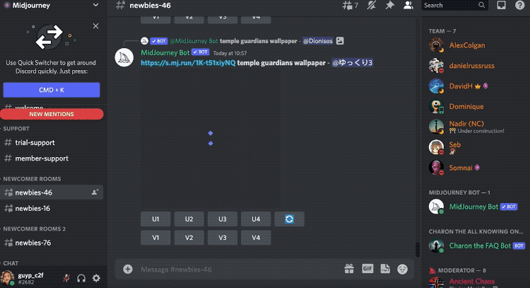Click the bottom-row V3 variation button
The image size is (530, 288).
tap(223, 238)
